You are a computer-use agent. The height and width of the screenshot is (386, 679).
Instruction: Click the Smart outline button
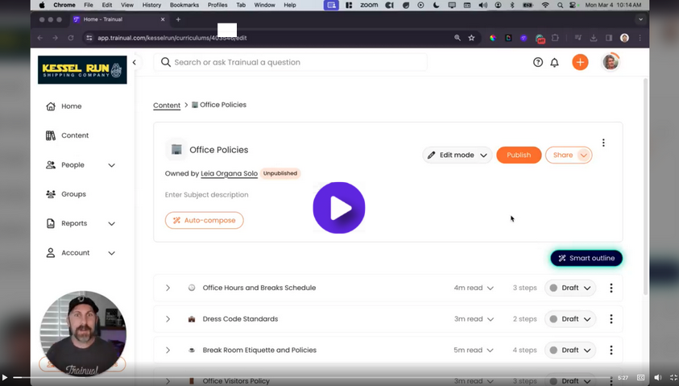tap(586, 258)
